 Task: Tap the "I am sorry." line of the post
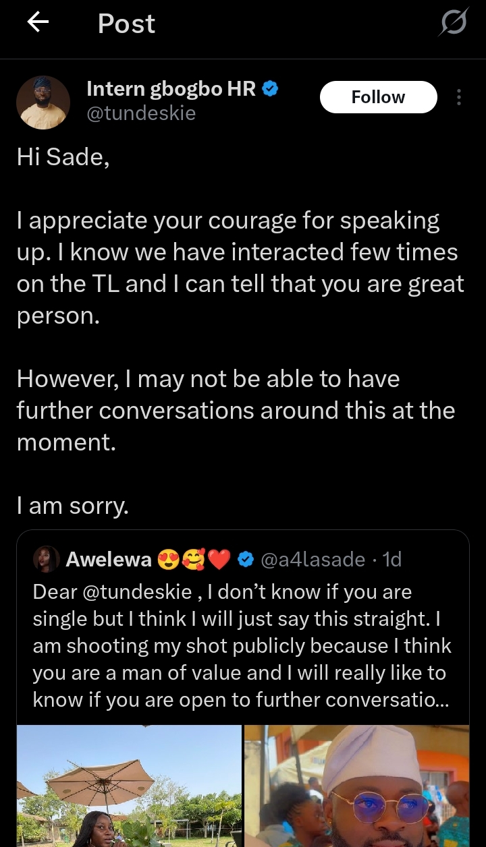pos(73,506)
